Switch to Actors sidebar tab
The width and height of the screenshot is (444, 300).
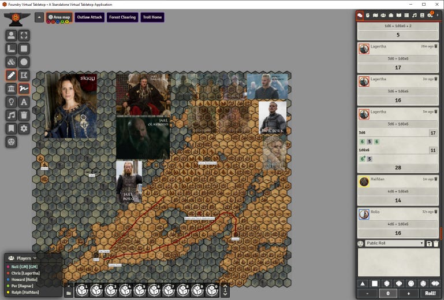[x=383, y=15]
